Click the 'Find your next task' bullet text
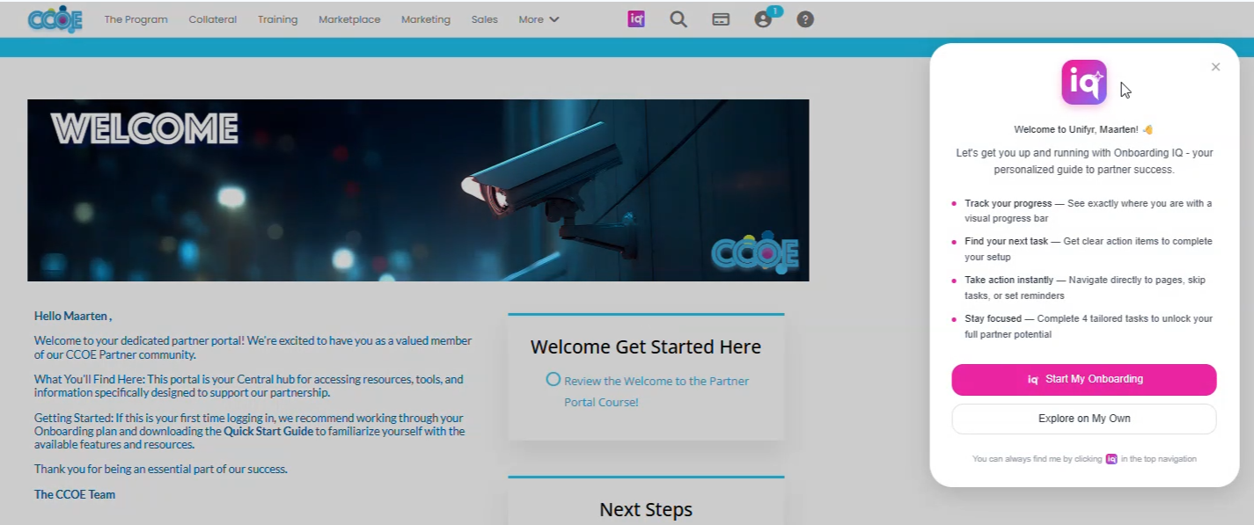 pyautogui.click(x=1006, y=241)
